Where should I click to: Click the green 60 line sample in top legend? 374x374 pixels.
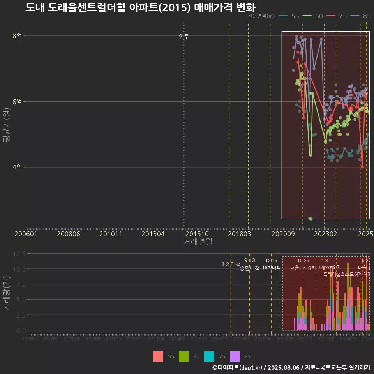coord(307,16)
